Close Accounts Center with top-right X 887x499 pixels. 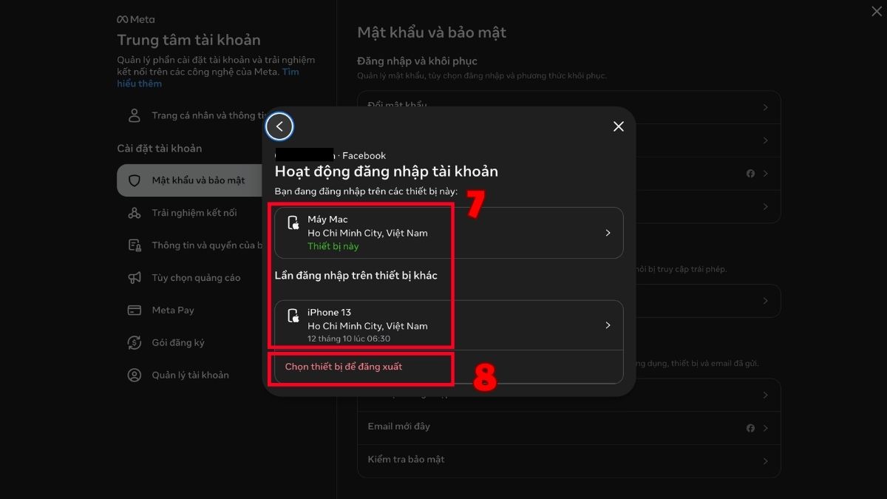tap(876, 10)
